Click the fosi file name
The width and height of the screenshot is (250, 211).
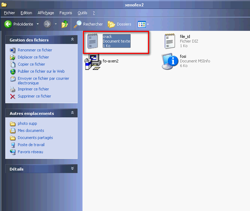183,56
